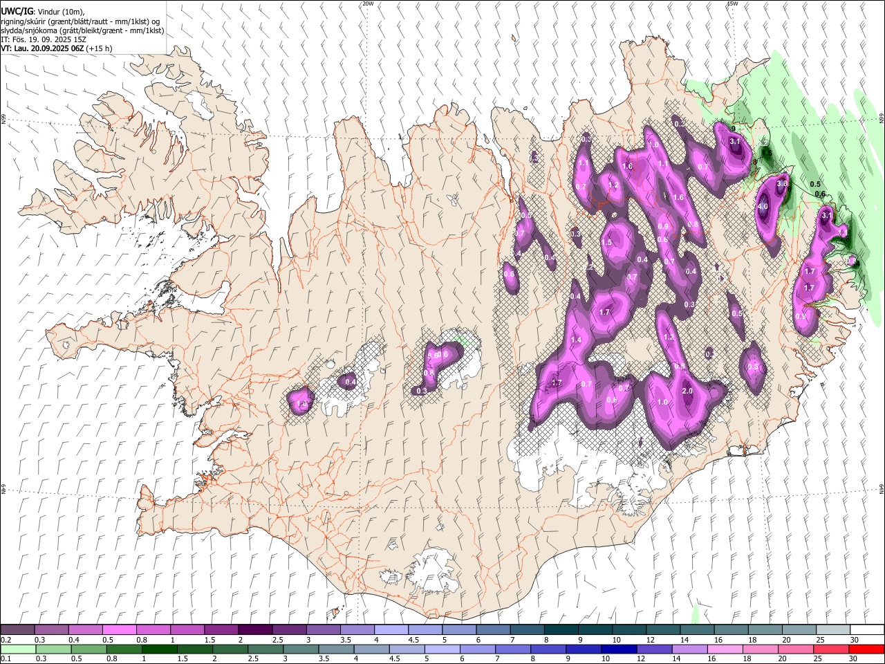
Task: Click bottom legend blue swatch between 7 and 8
Action: 512,649
